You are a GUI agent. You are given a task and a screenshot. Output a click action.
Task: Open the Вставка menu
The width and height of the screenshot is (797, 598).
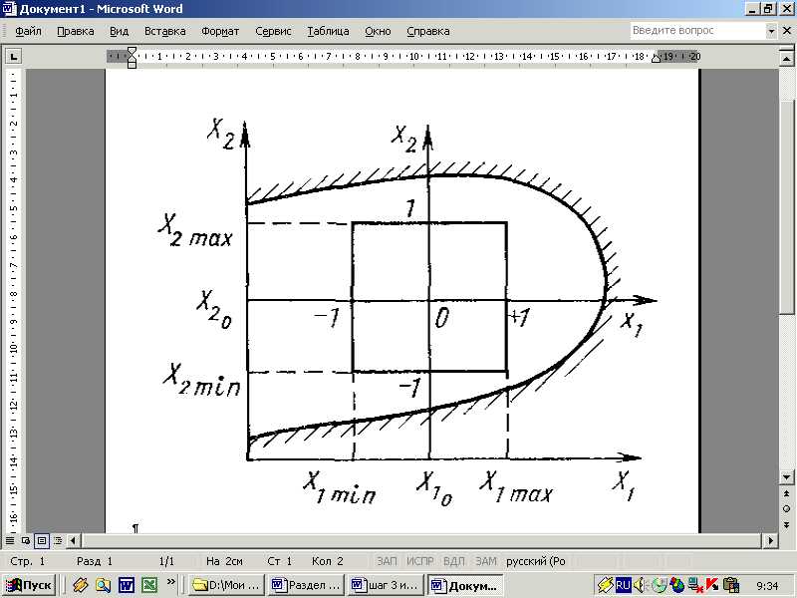point(164,31)
